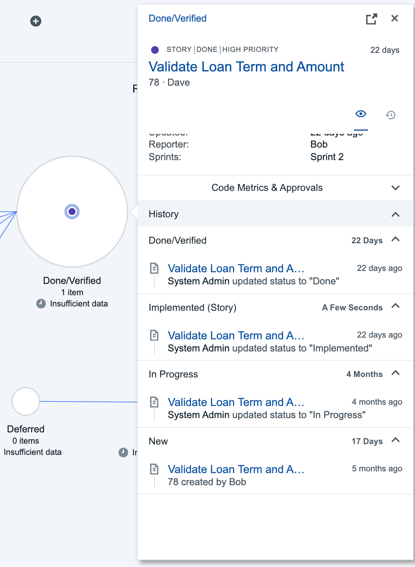Collapse the History section
415x567 pixels.
click(275, 214)
